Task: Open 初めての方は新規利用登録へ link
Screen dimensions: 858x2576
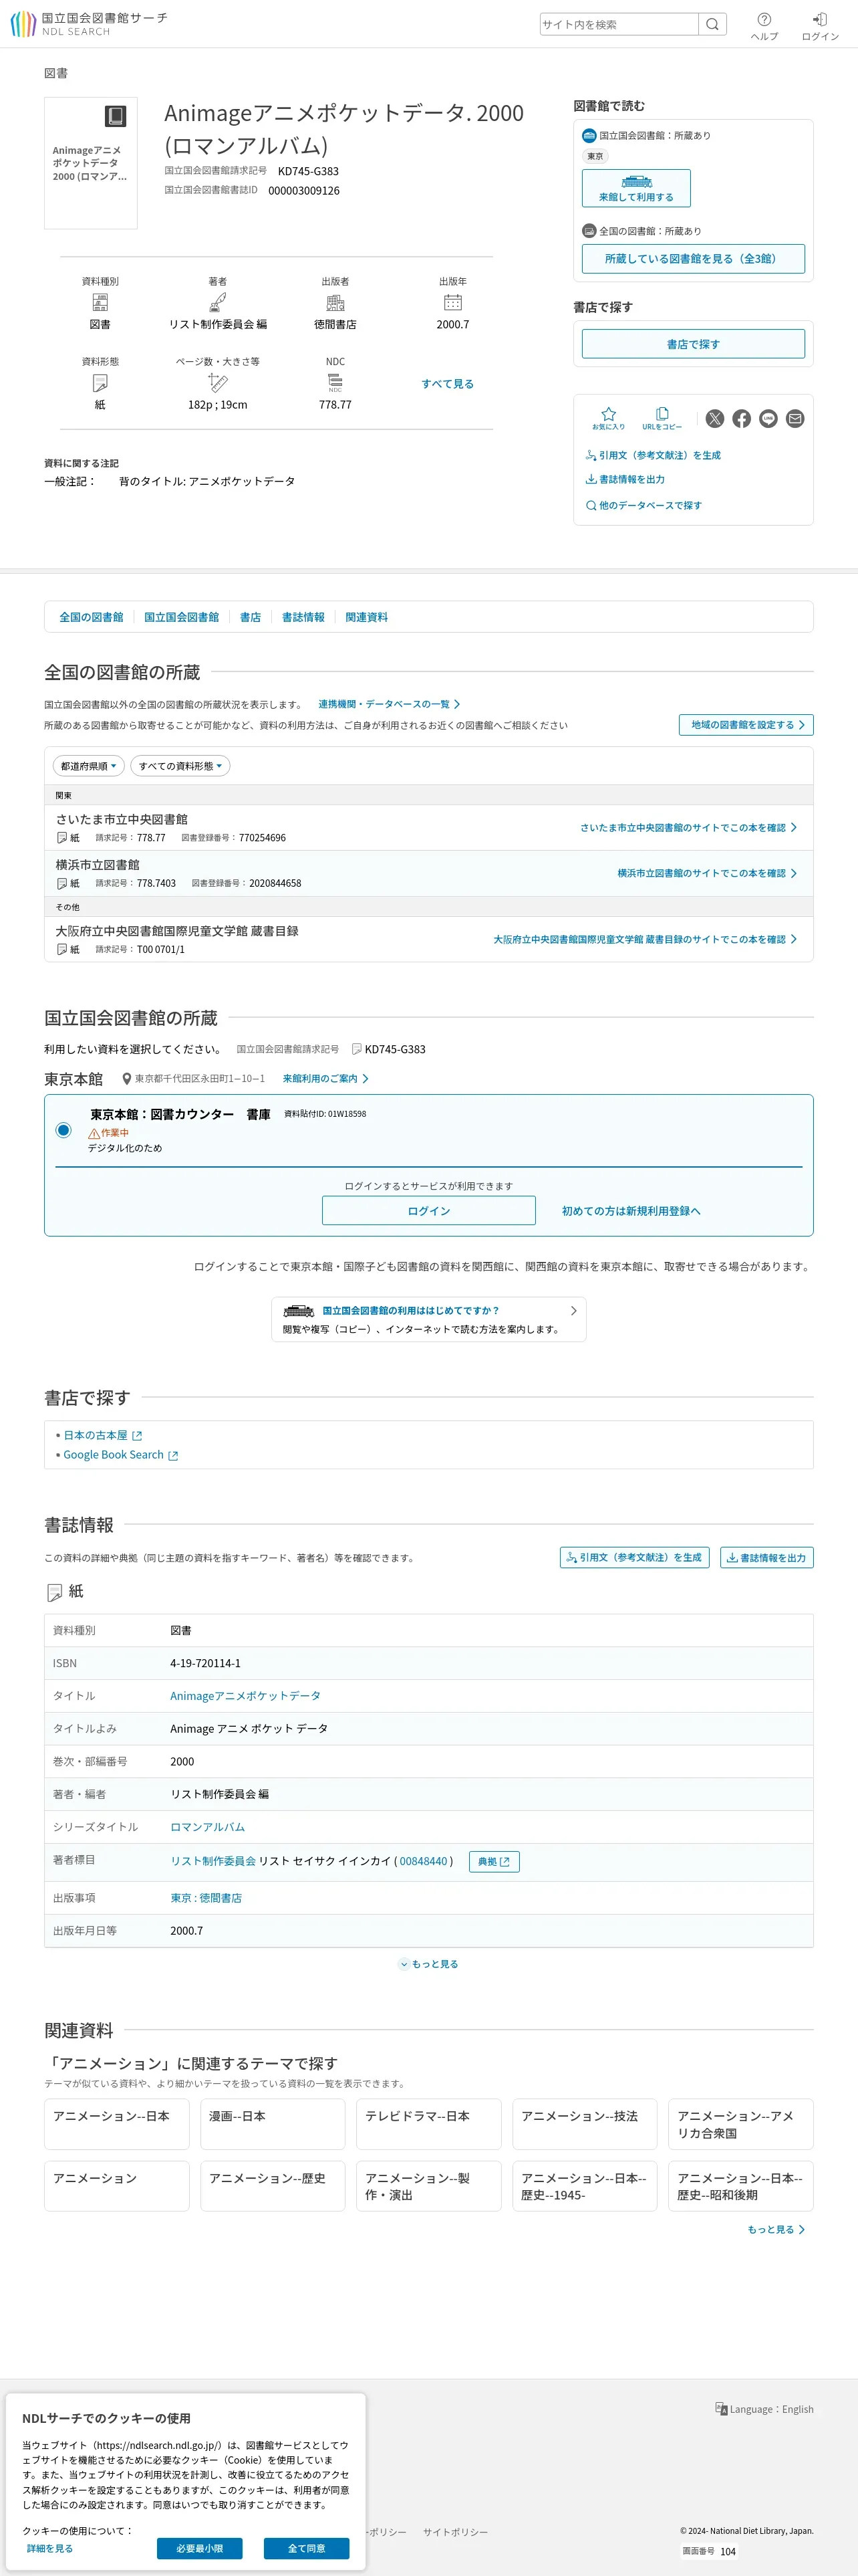Action: pos(631,1211)
